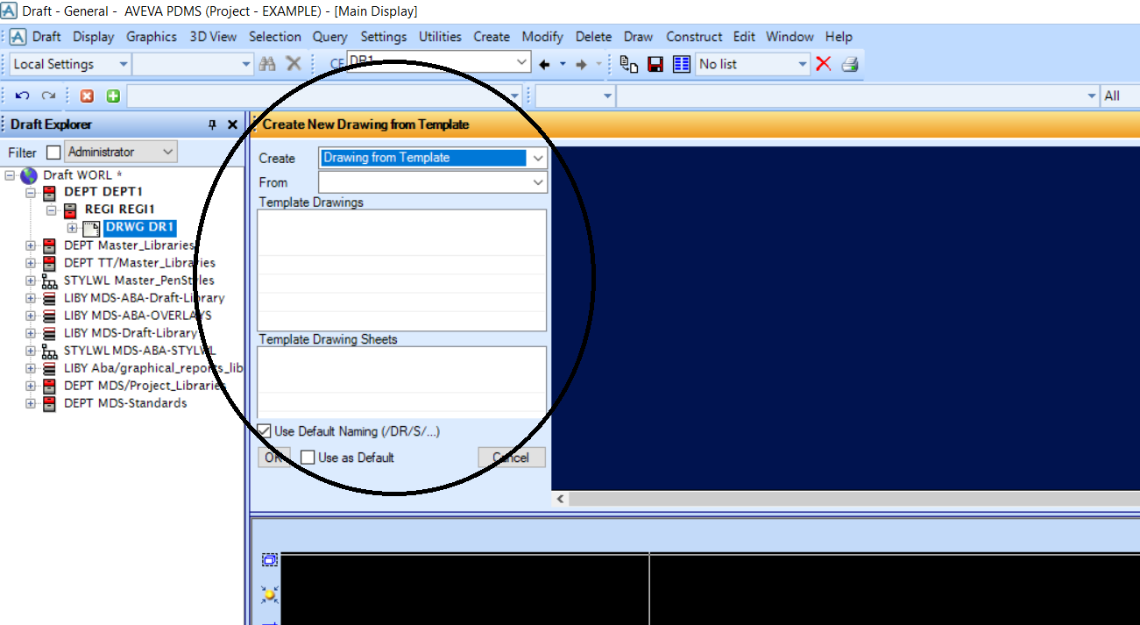This screenshot has height=625, width=1140.
Task: Click the horizontal scrollbar left arrow
Action: click(x=560, y=499)
